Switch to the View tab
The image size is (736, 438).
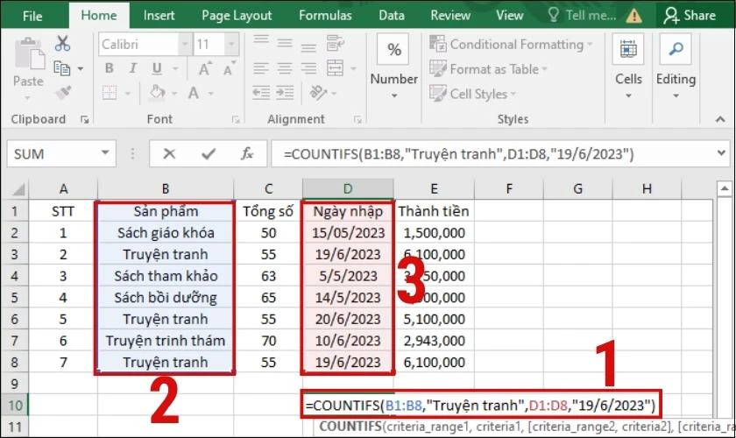(x=510, y=16)
